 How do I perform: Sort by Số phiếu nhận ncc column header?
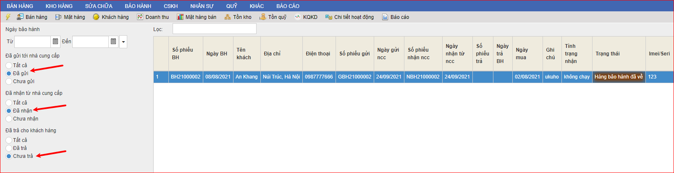point(423,54)
